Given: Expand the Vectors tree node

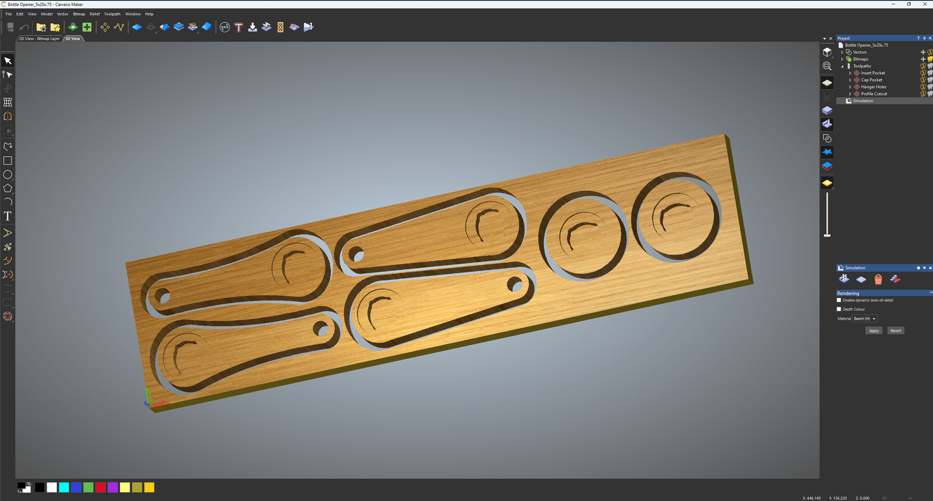Looking at the screenshot, I should coord(842,52).
